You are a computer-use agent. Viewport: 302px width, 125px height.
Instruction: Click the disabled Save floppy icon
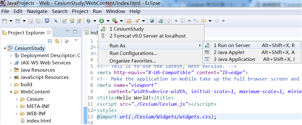click(31, 21)
